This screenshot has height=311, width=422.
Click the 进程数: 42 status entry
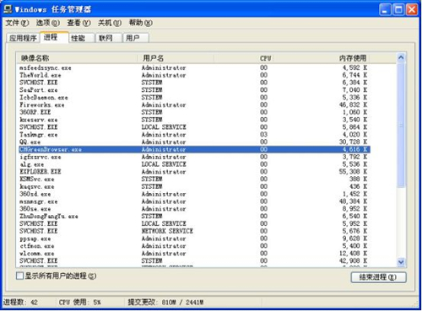tap(20, 303)
